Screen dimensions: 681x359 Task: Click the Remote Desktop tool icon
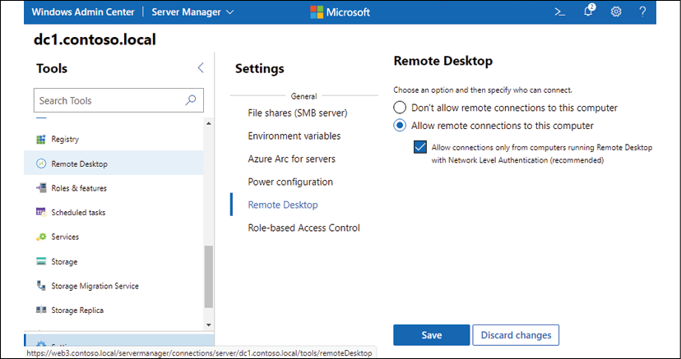click(x=41, y=164)
